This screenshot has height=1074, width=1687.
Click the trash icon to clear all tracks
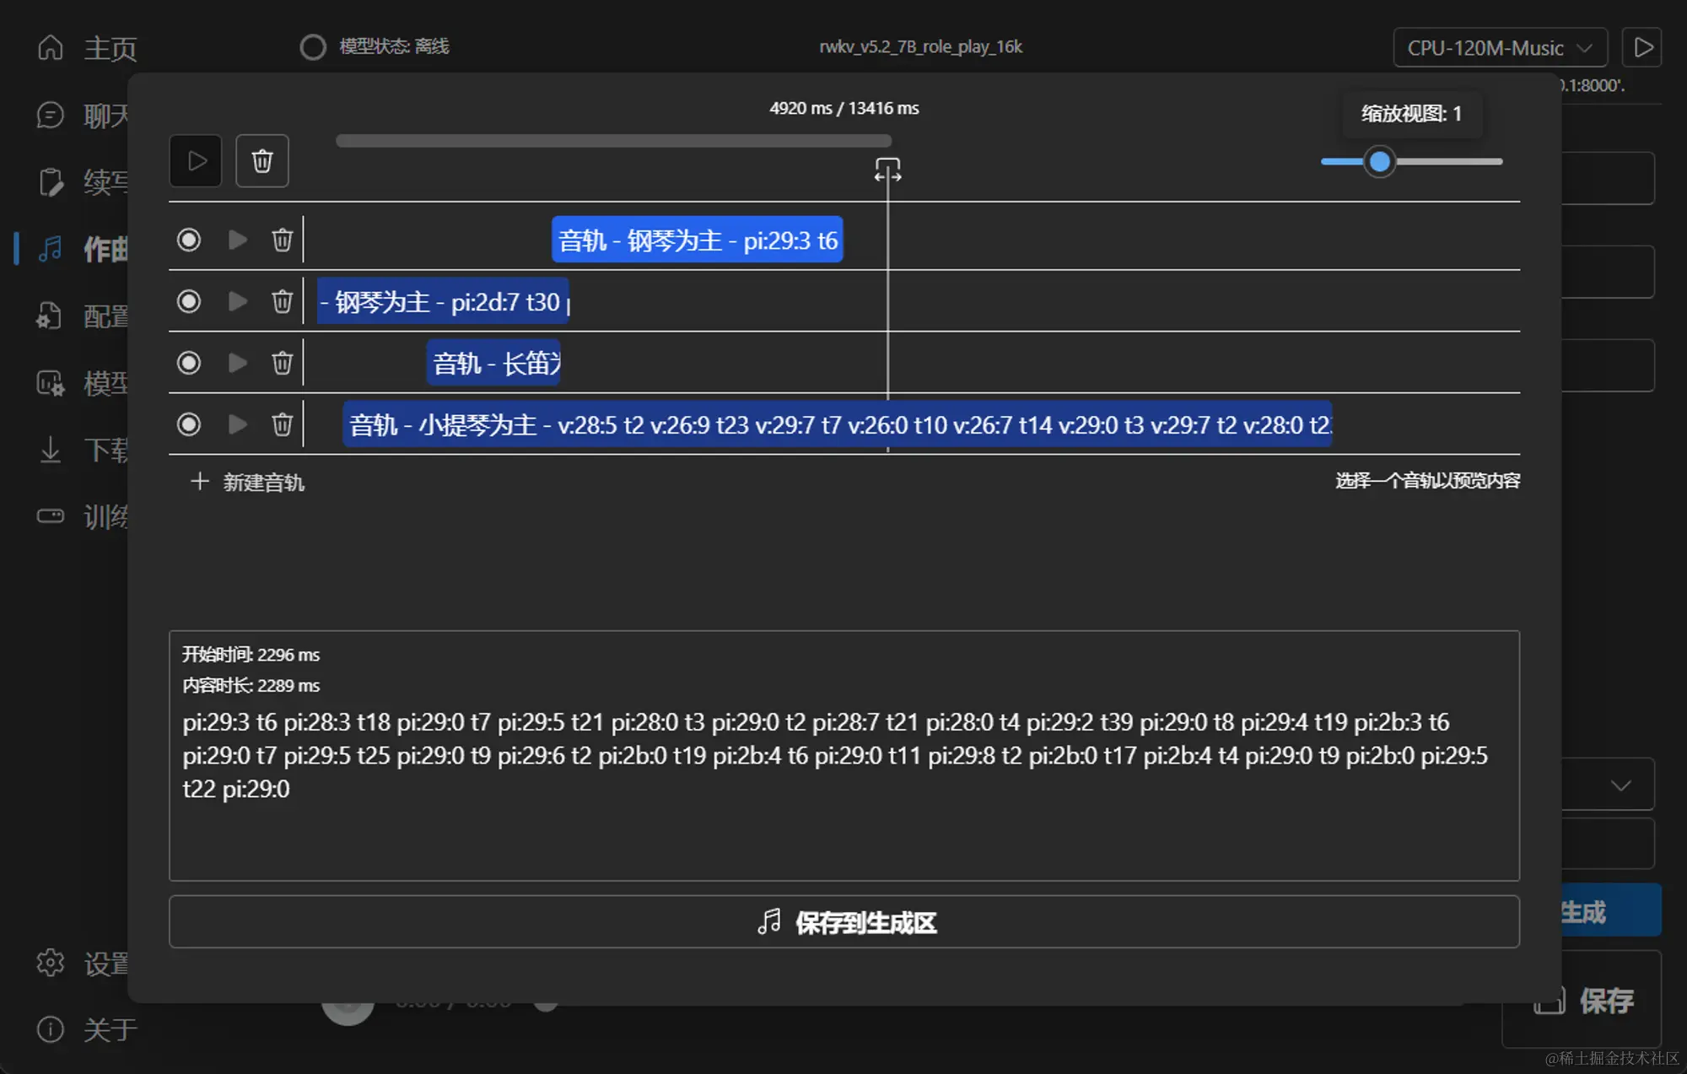pyautogui.click(x=262, y=160)
